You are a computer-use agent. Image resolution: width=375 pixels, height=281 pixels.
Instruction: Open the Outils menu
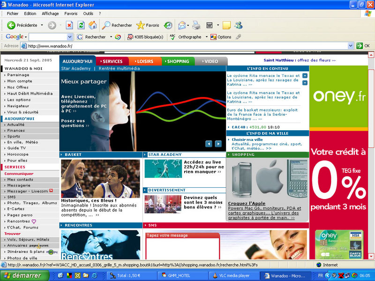coord(88,14)
